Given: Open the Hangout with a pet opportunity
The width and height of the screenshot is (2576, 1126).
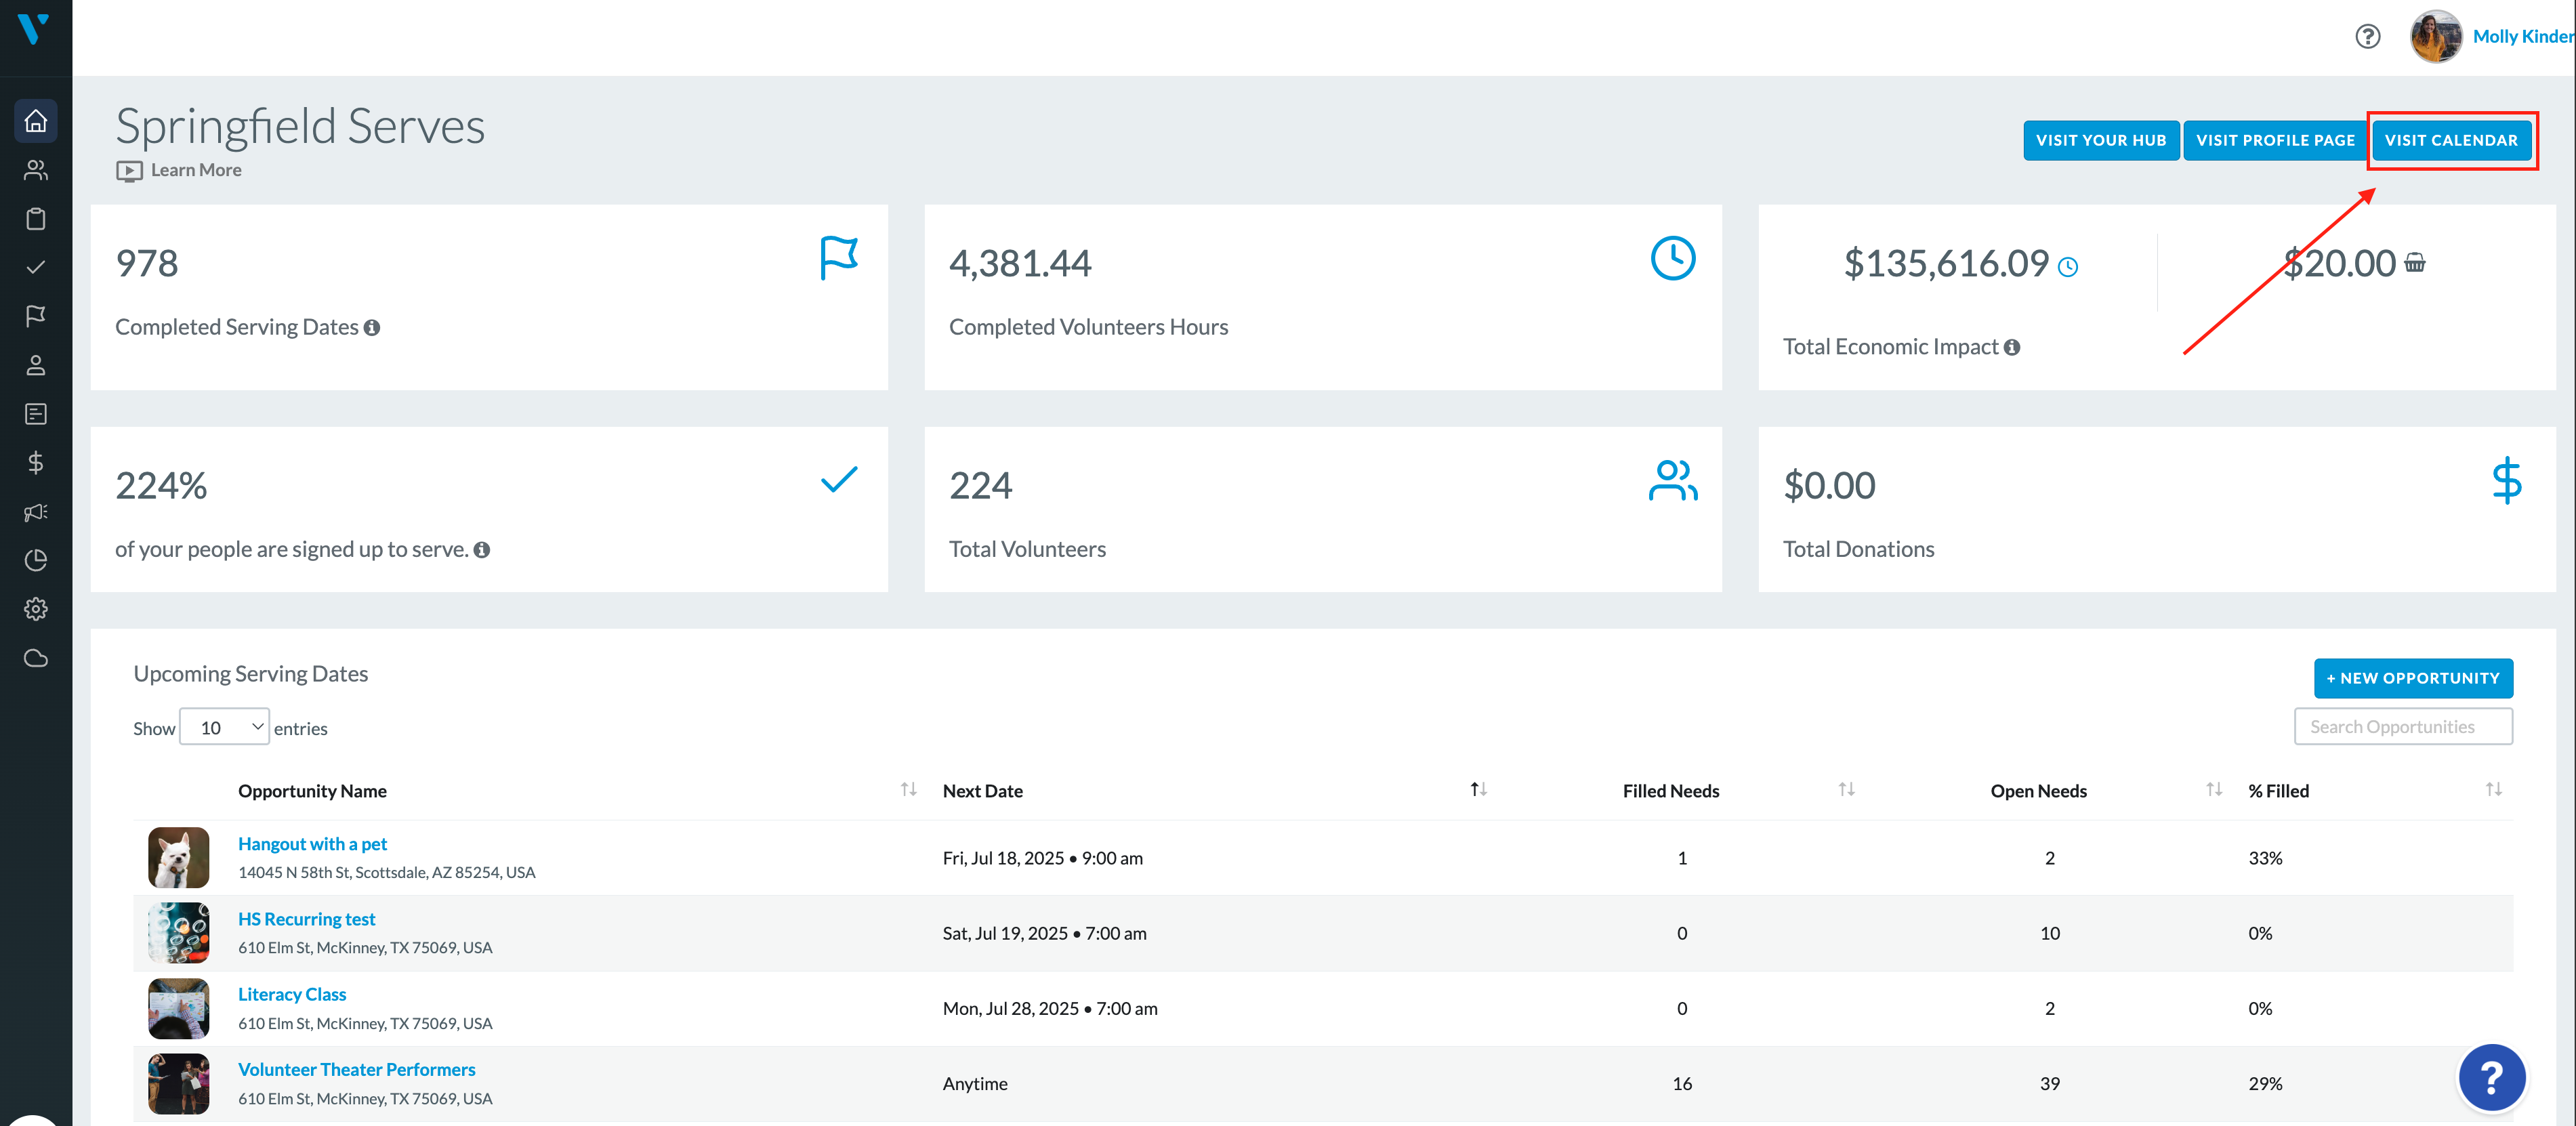Looking at the screenshot, I should pos(312,844).
